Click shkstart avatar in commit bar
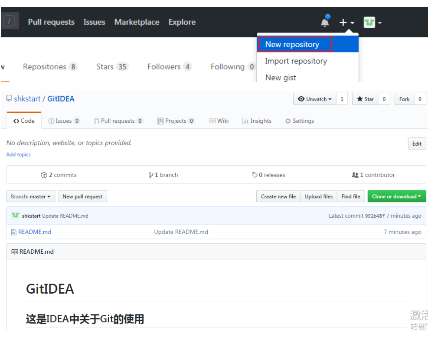This screenshot has width=428, height=337. point(15,216)
